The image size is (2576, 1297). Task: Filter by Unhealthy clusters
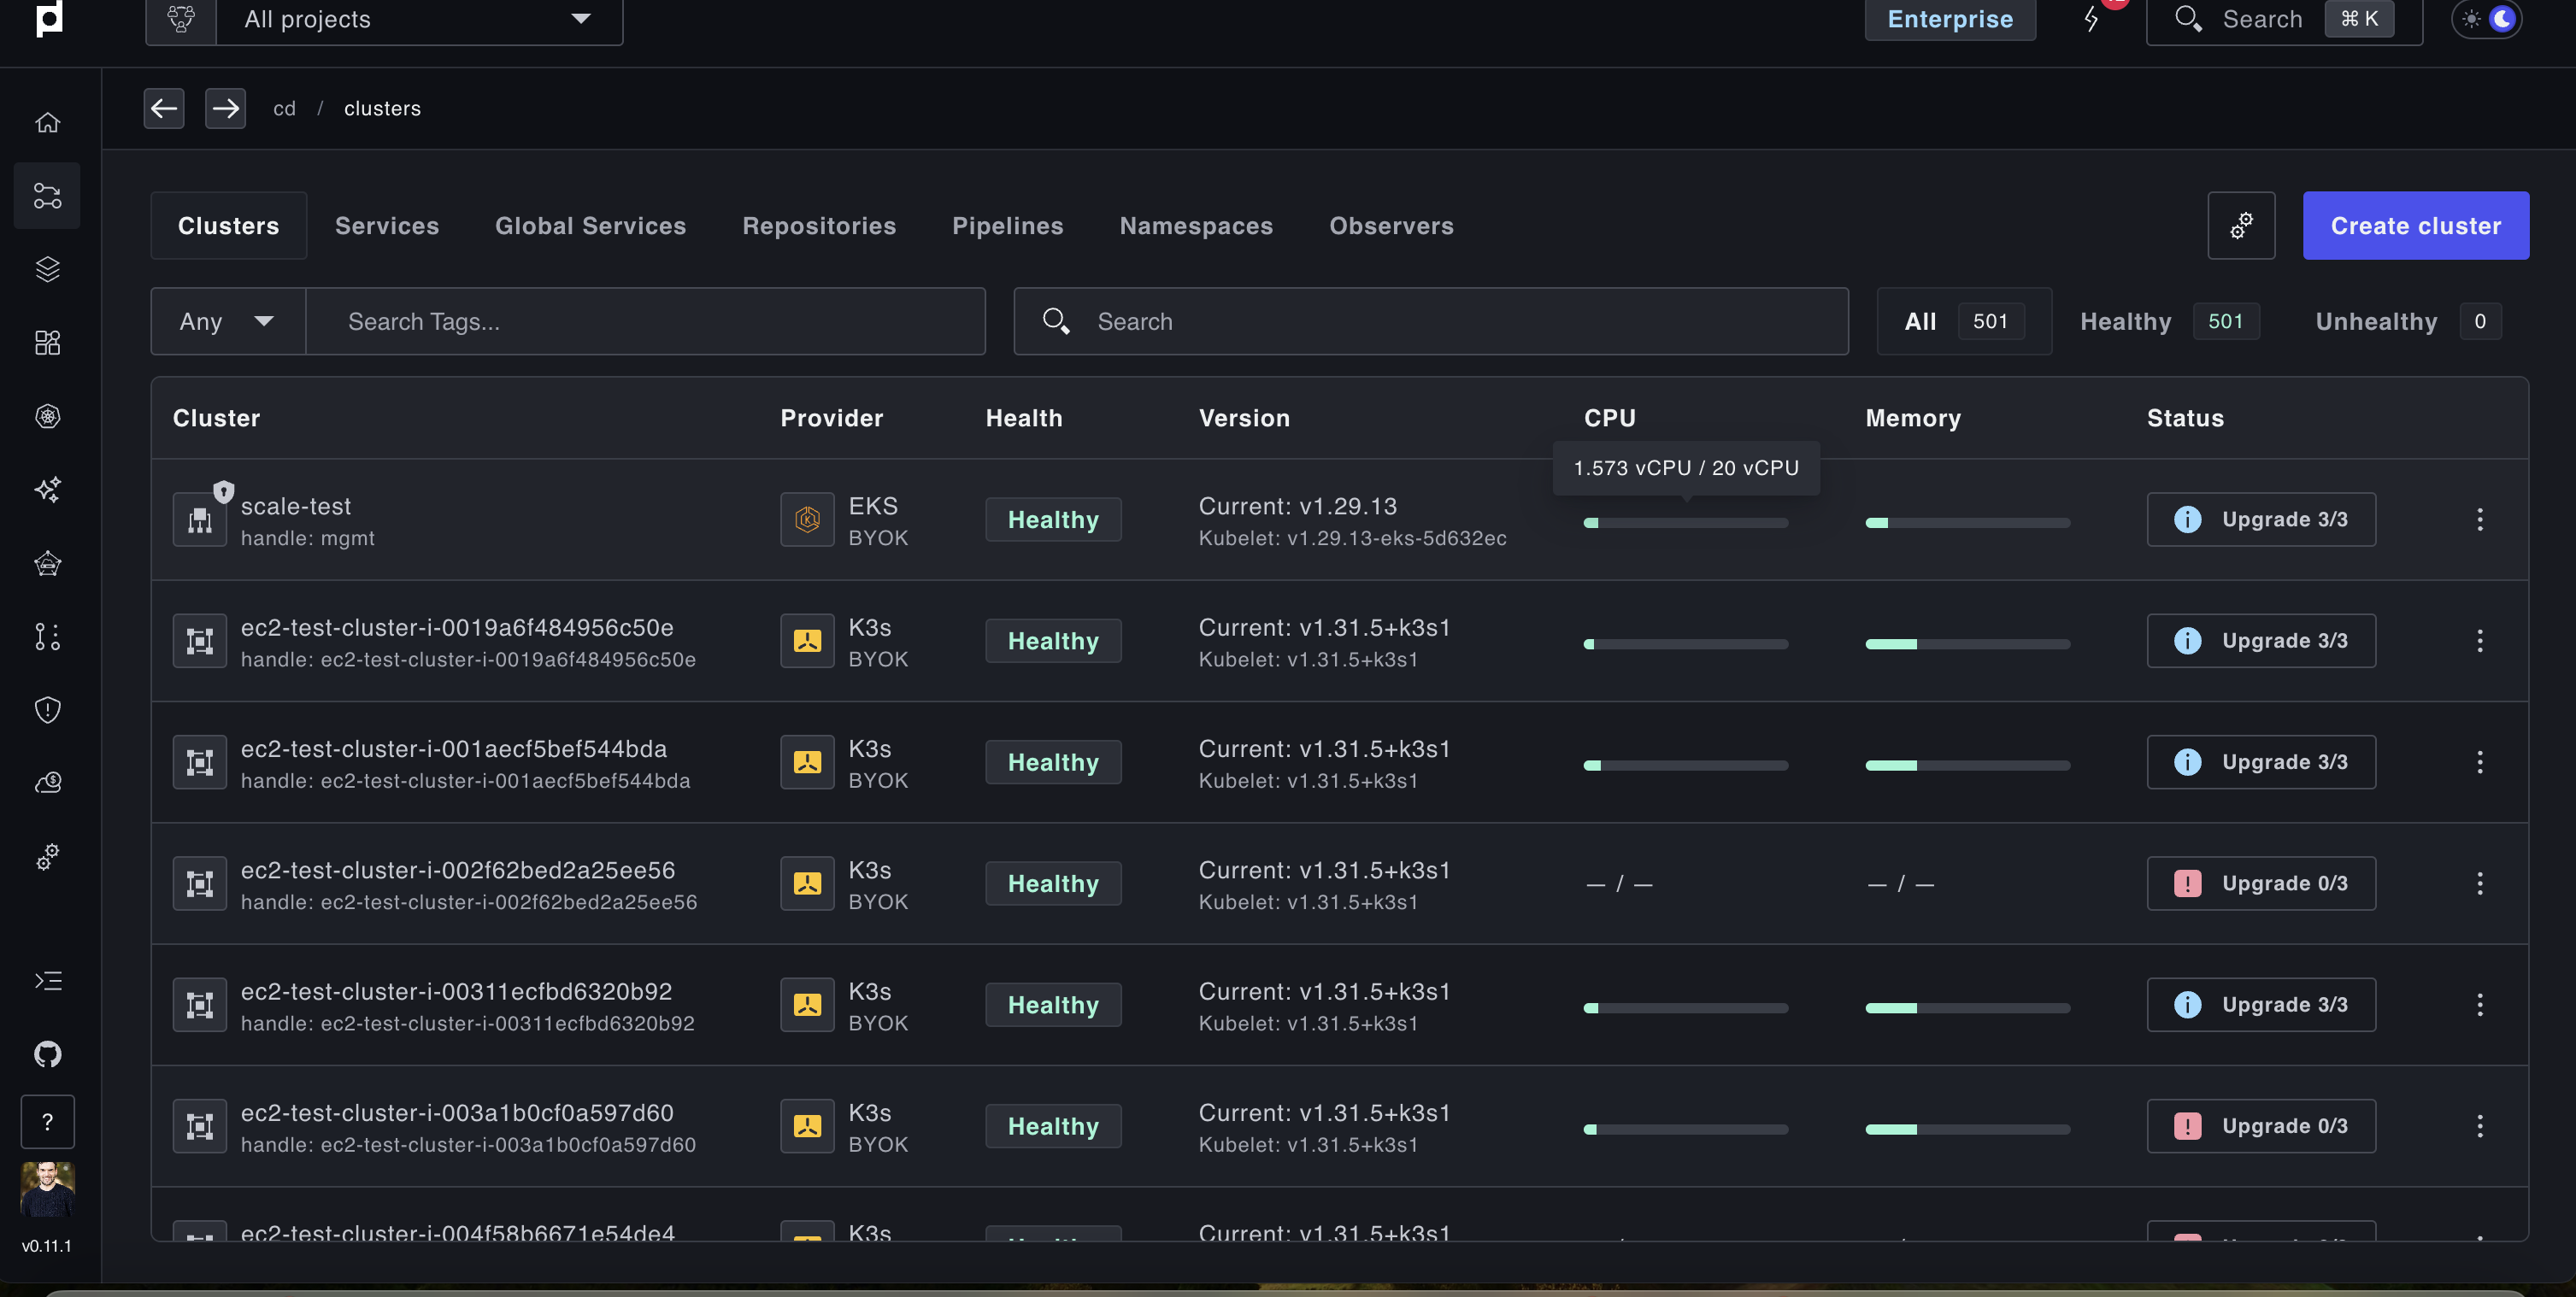[x=2408, y=321]
